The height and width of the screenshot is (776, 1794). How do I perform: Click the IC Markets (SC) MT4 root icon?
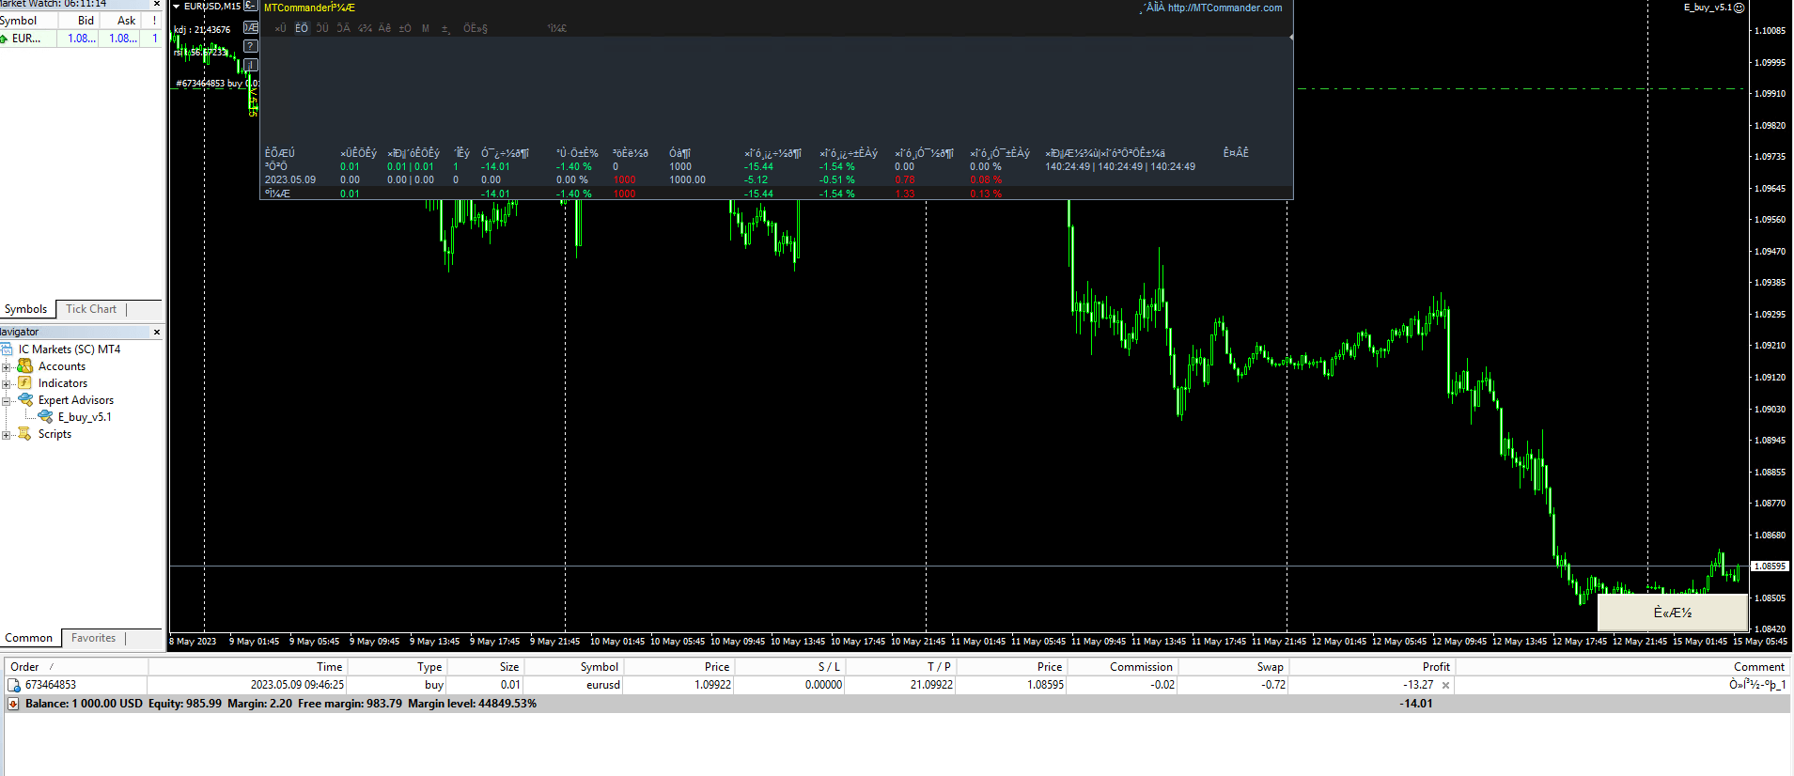7,349
